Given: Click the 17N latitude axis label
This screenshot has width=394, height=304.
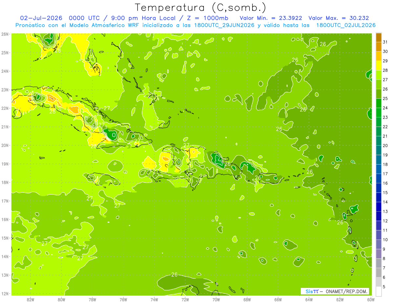Looking at the screenshot, I should coord(5,201).
